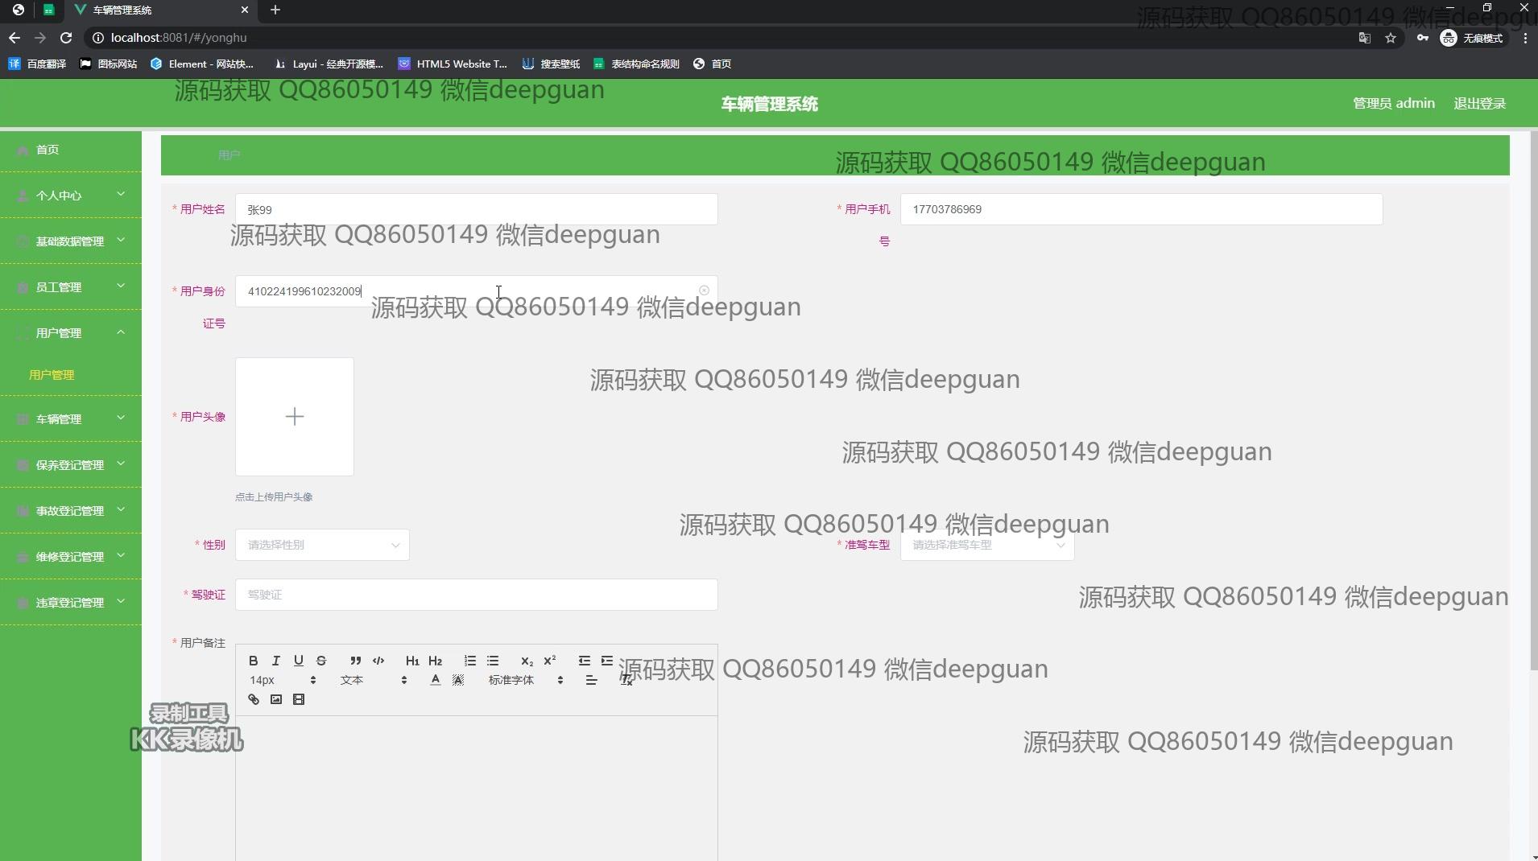Screen dimensions: 1538x861
Task: Open the text color picker in the editor
Action: click(435, 680)
